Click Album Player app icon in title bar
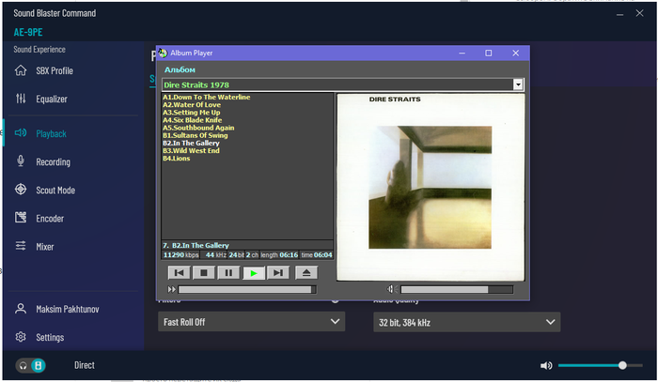This screenshot has width=658, height=382. (x=163, y=53)
